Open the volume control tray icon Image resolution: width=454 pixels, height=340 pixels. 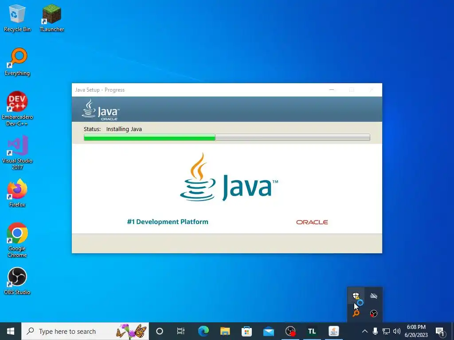[397, 331]
